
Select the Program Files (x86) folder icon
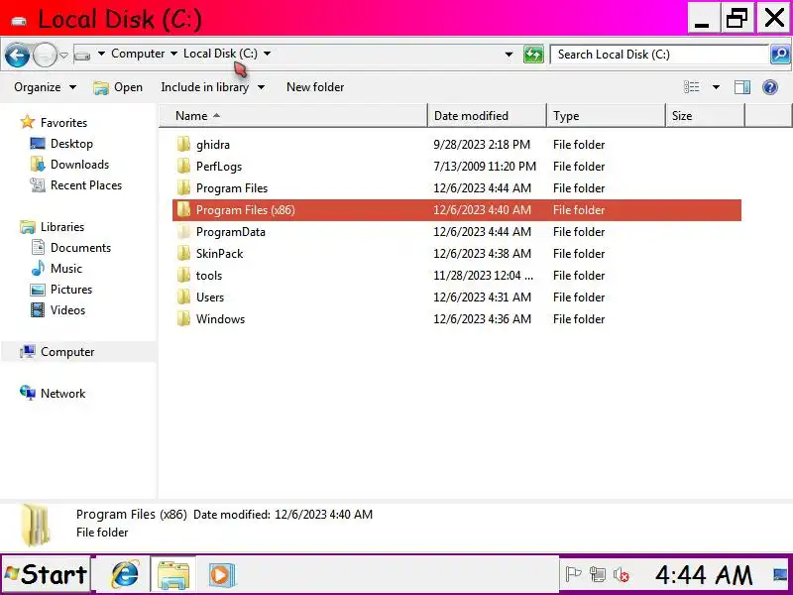(184, 209)
